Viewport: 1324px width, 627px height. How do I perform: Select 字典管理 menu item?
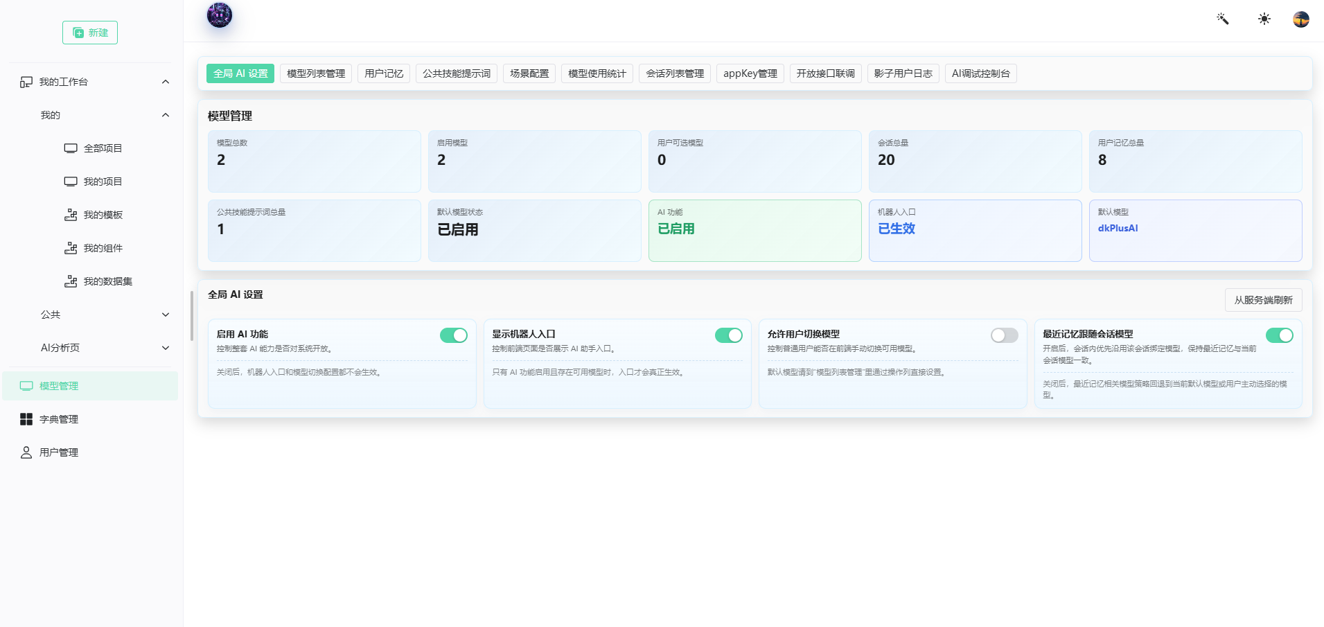(90, 419)
